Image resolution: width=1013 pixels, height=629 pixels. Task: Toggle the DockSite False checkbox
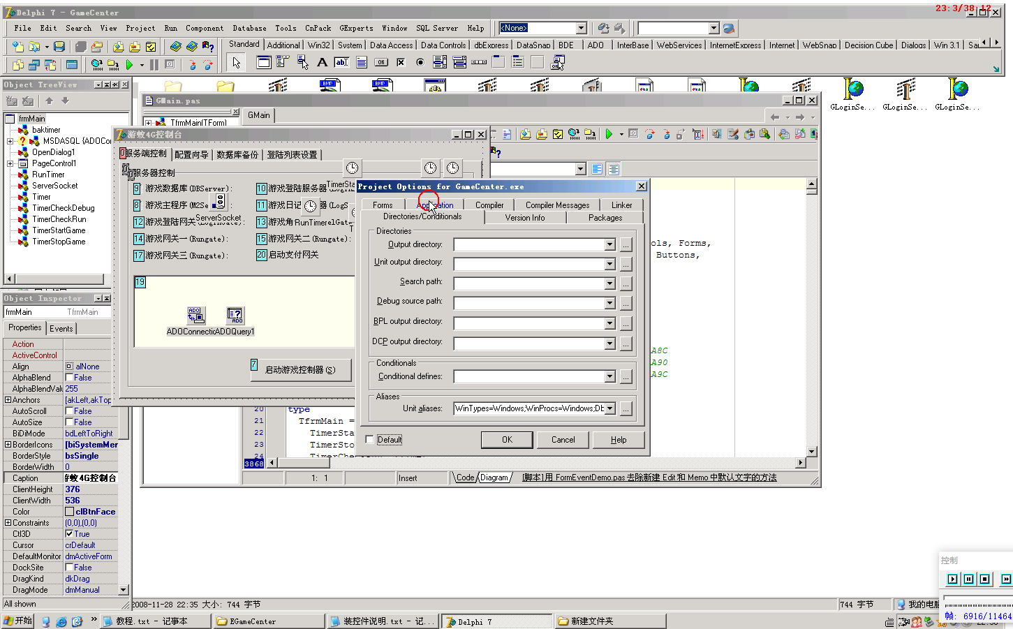pos(69,568)
